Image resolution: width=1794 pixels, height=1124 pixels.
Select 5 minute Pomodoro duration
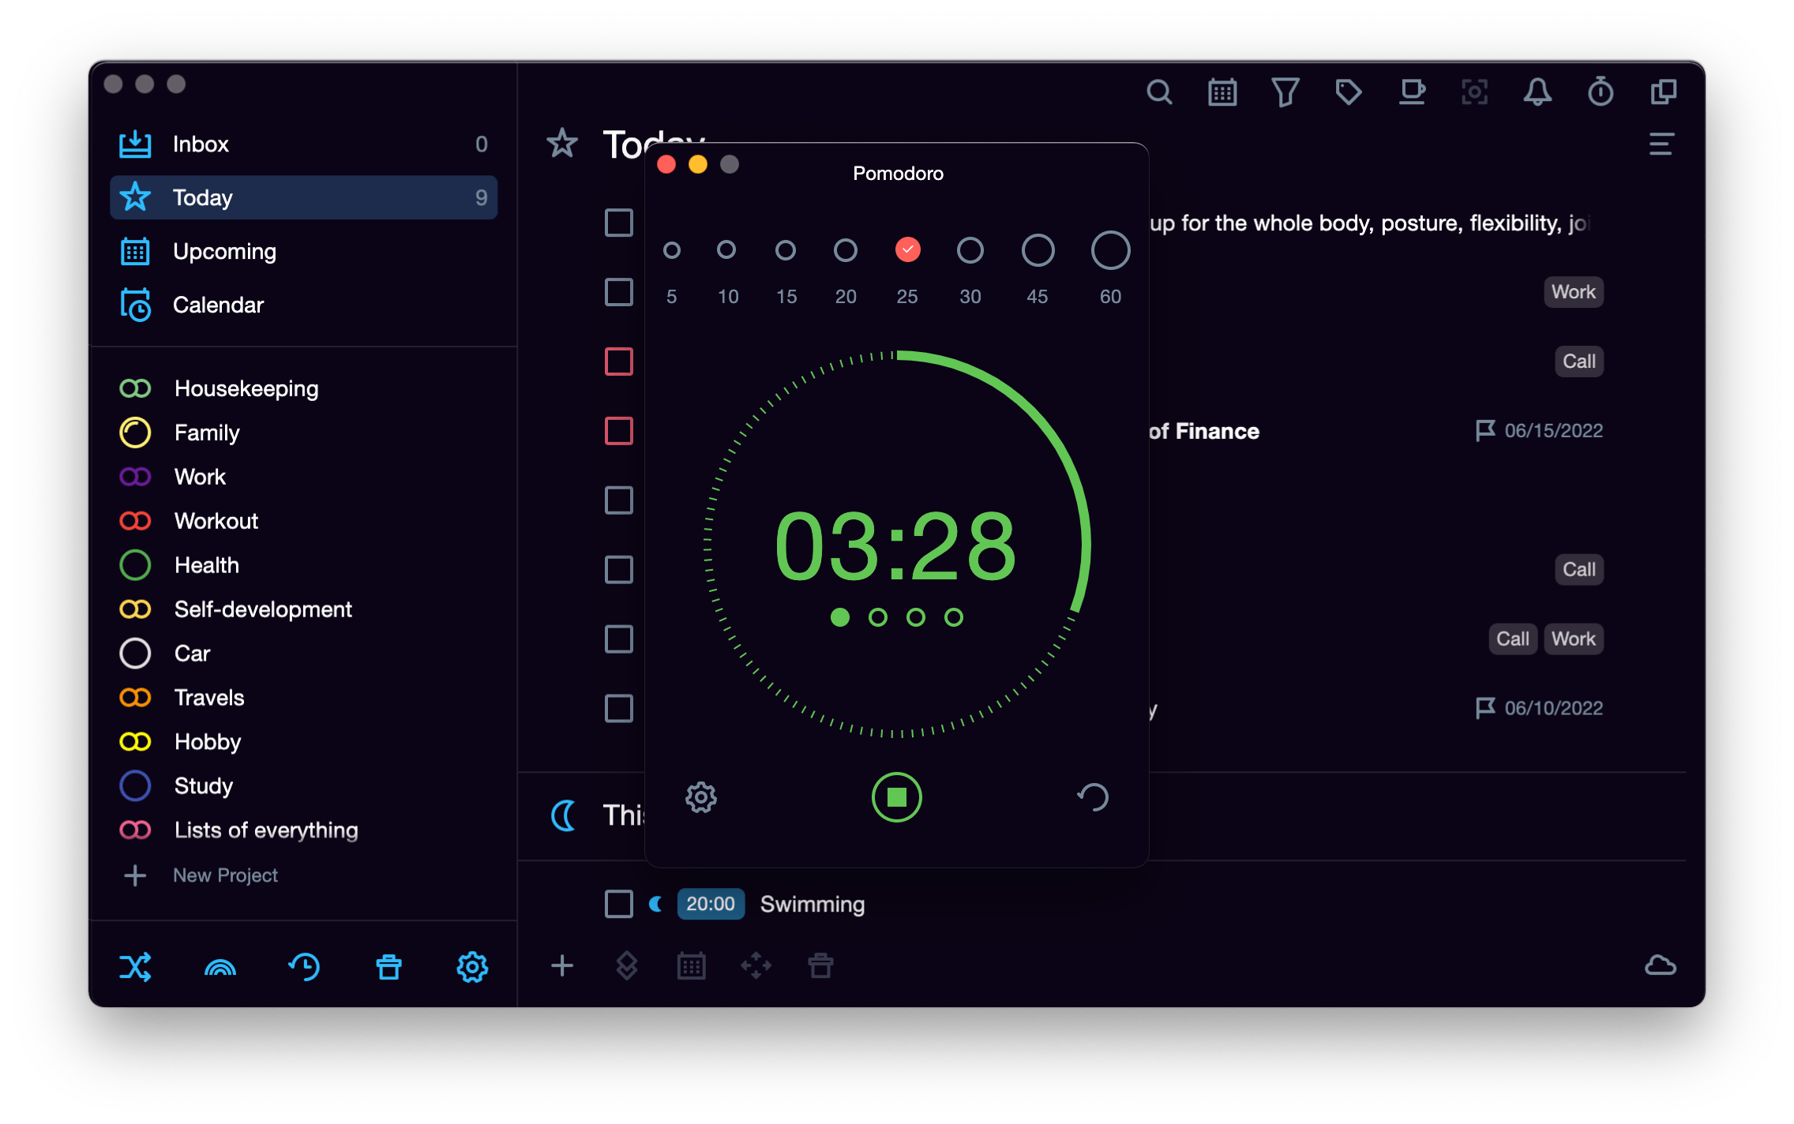pos(672,250)
